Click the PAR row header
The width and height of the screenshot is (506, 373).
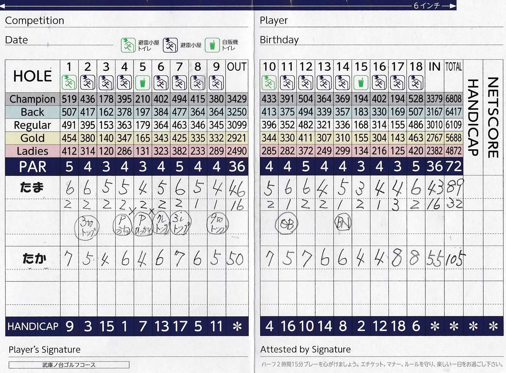[x=32, y=167]
